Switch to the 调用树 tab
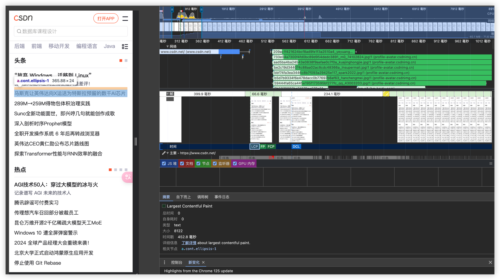 (x=203, y=197)
